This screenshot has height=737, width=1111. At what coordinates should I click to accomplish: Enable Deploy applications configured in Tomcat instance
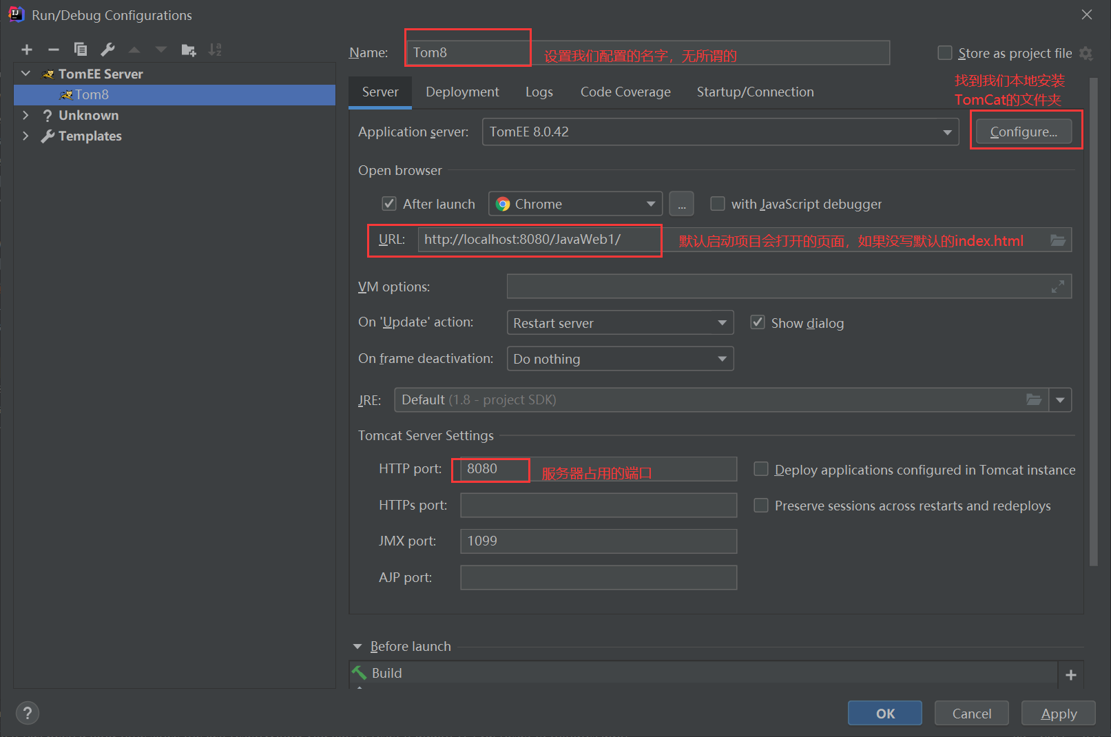click(761, 469)
